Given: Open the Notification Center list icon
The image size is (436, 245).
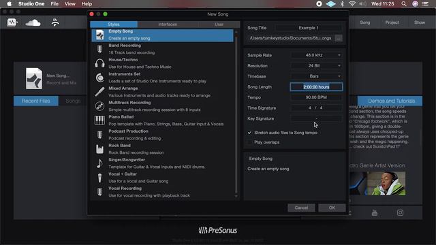Looking at the screenshot, I should click(425, 4).
